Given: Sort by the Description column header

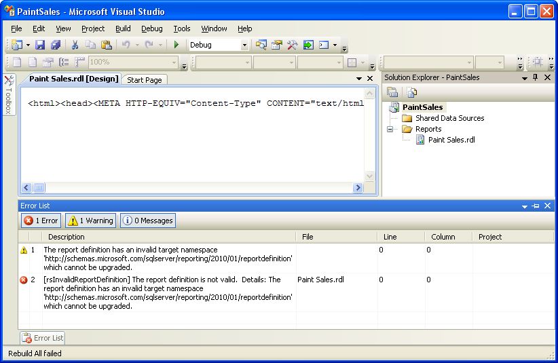Looking at the screenshot, I should (168, 237).
